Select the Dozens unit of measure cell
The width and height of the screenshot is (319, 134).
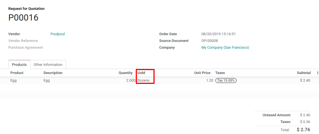coord(143,81)
